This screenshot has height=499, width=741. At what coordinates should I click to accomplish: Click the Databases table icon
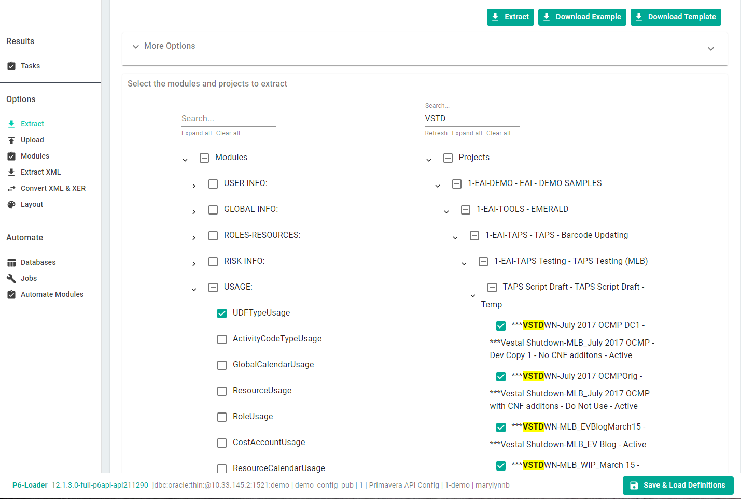tap(11, 263)
